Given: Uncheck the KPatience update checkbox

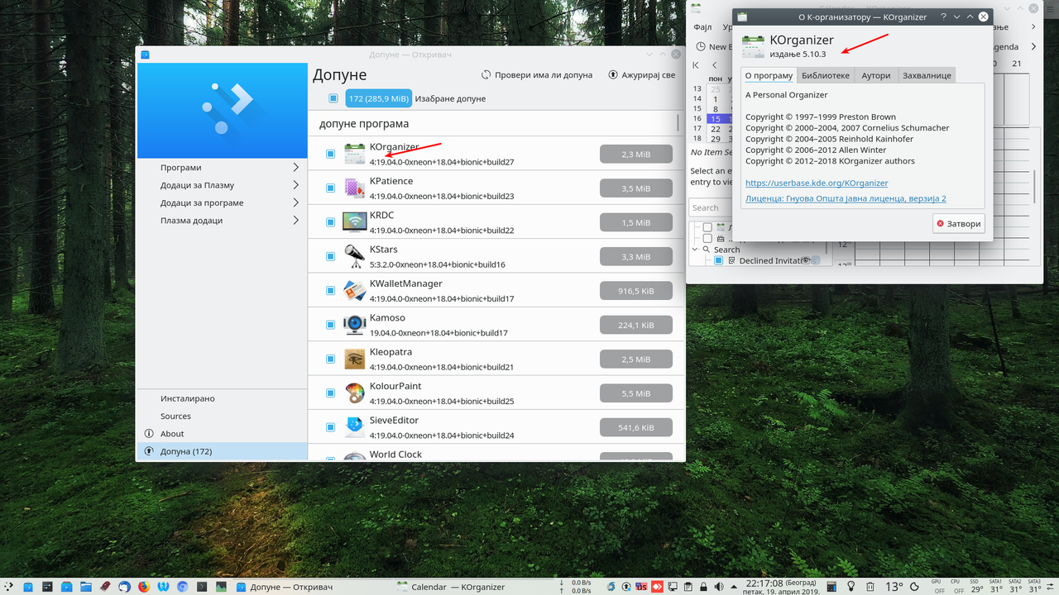Looking at the screenshot, I should [x=330, y=188].
